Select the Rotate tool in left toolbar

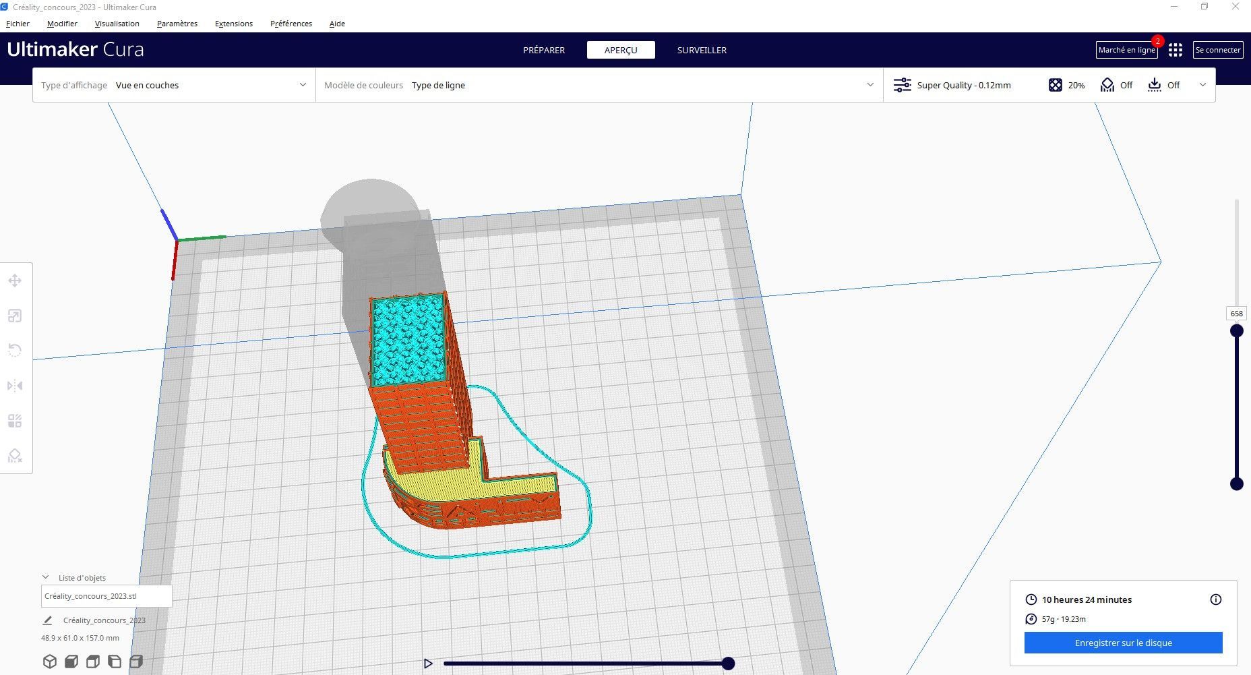point(15,351)
